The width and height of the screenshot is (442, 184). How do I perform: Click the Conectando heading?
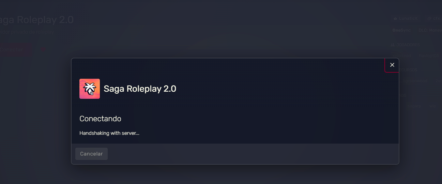coord(100,119)
